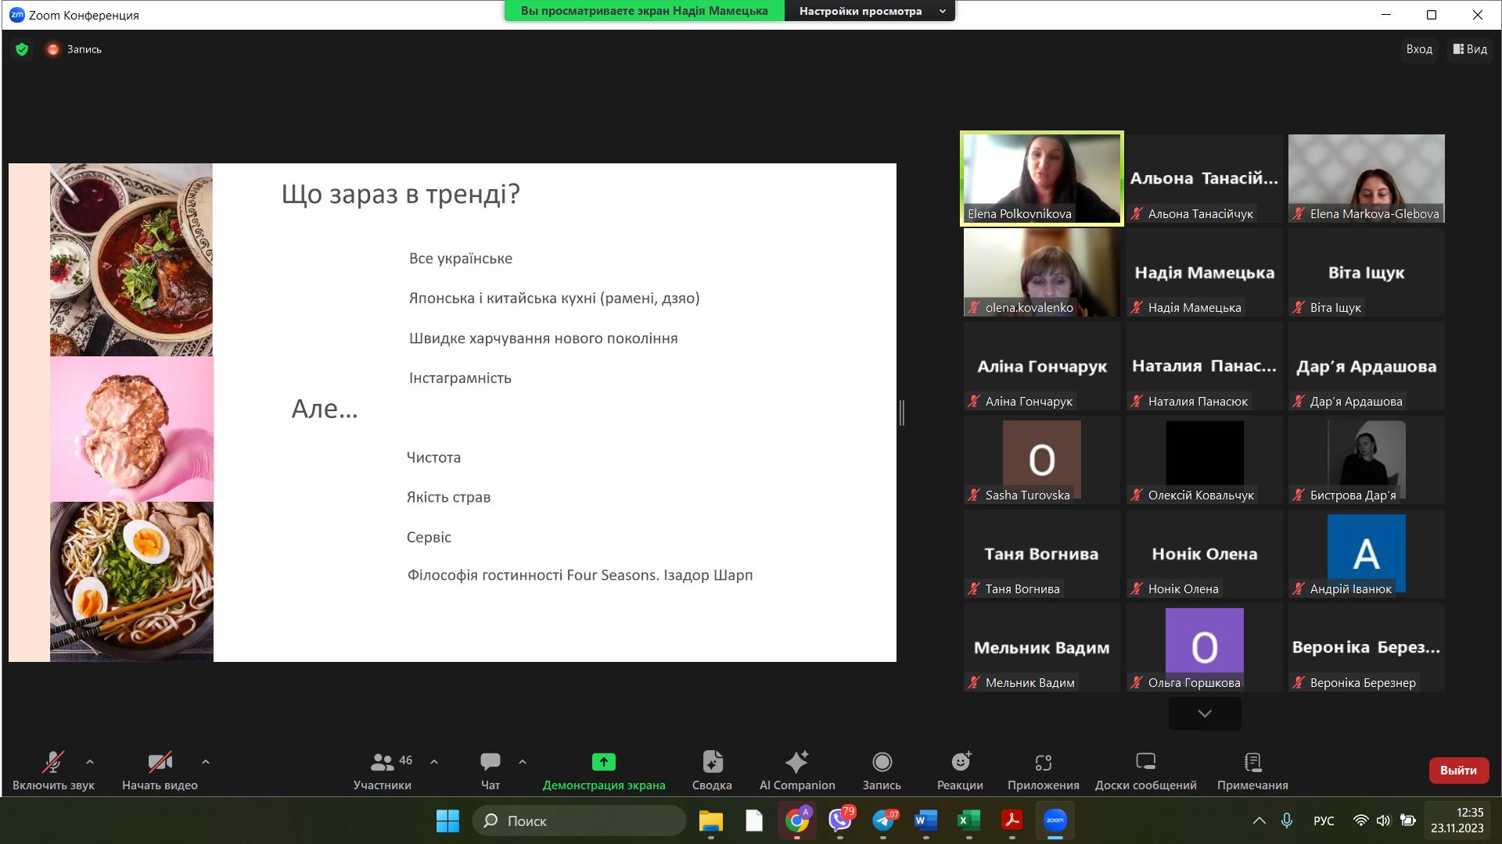Screen dimensions: 1502x844
Task: Open the Chat (Чат) panel
Action: click(x=490, y=770)
